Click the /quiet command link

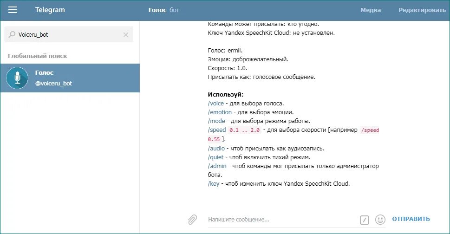tap(215, 157)
